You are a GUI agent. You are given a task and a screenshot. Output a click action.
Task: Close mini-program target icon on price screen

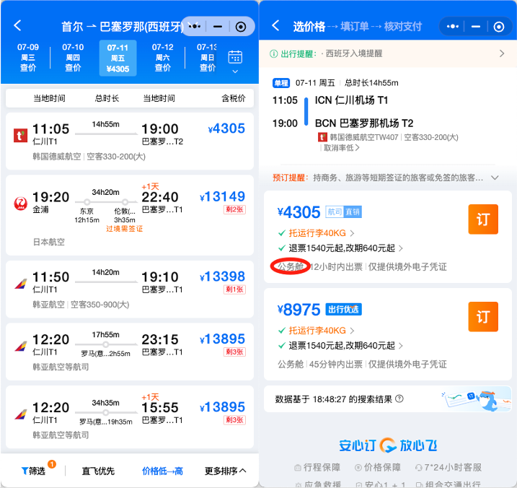coord(498,27)
